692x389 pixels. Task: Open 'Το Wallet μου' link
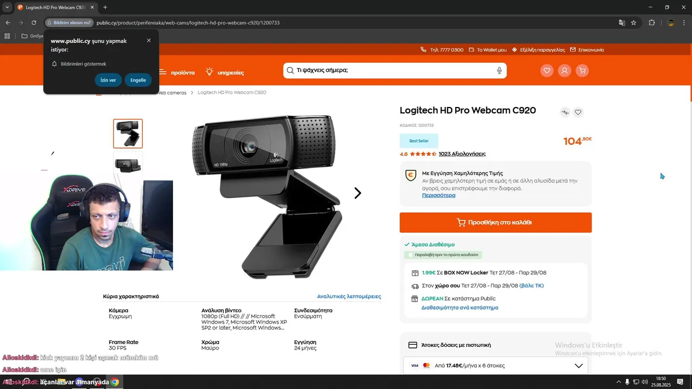click(x=488, y=50)
